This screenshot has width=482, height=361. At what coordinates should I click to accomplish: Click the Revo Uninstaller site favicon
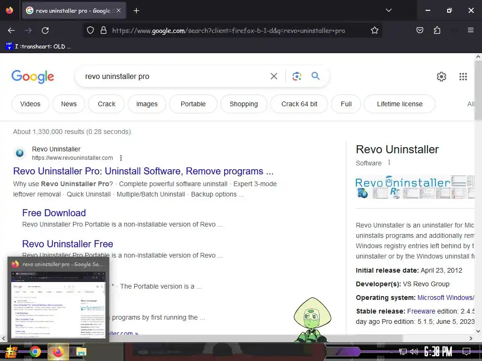20,153
